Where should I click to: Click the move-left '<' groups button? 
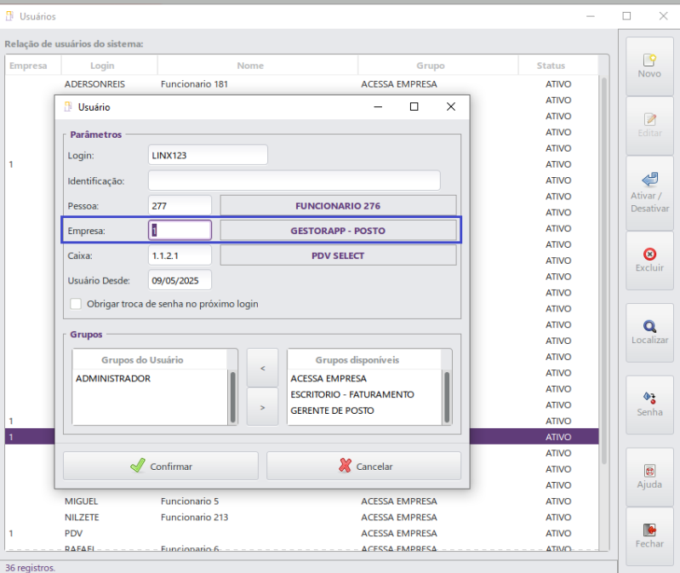pyautogui.click(x=262, y=368)
